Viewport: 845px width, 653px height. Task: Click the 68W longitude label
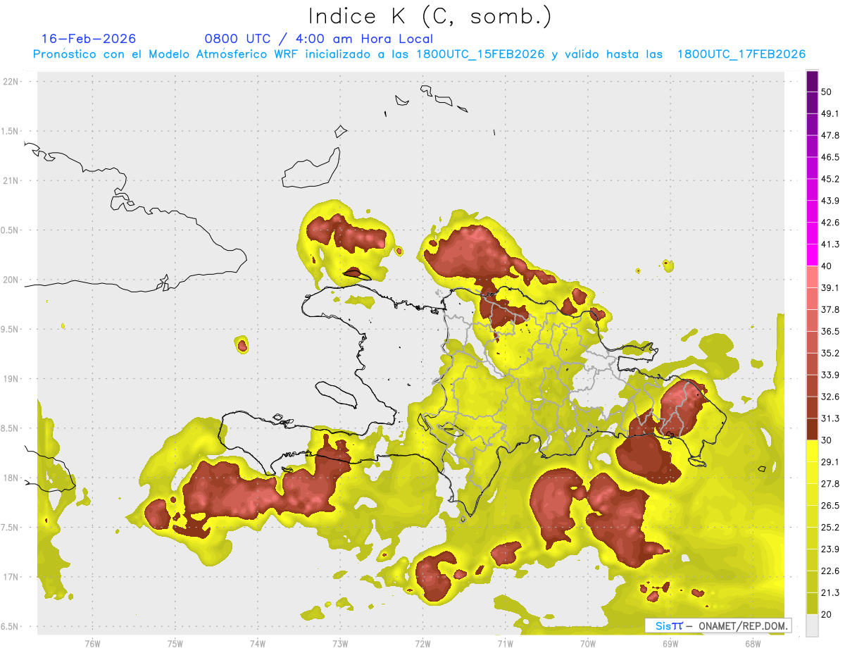pos(753,643)
